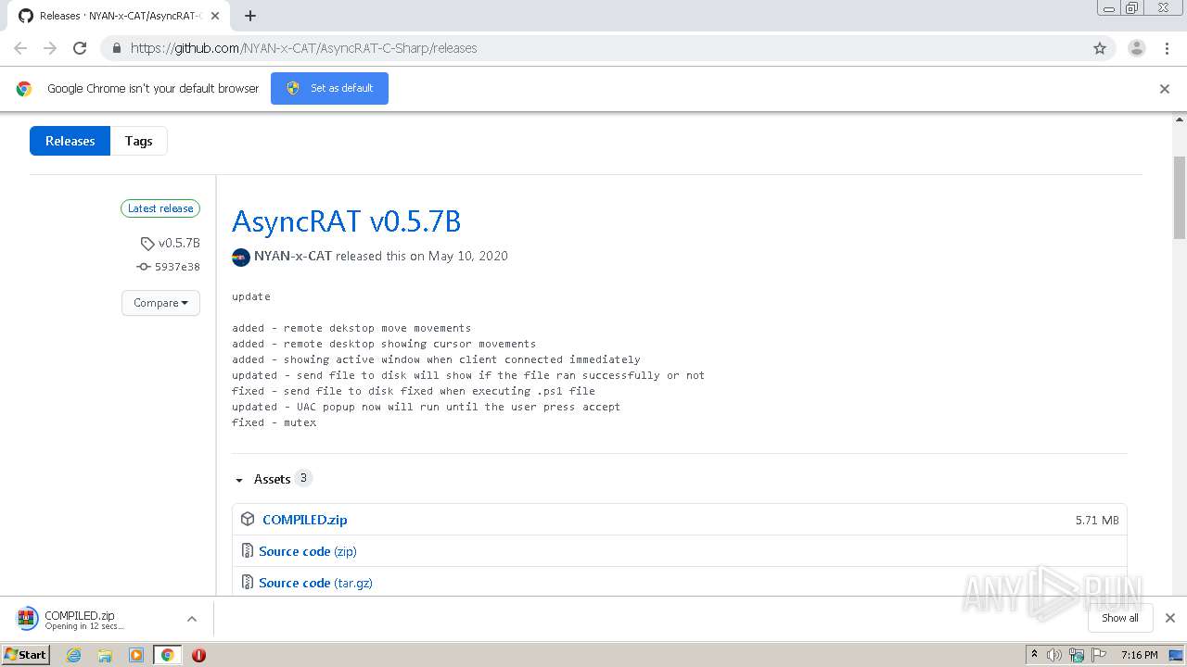The width and height of the screenshot is (1187, 667).
Task: Open the volume speaker tray icon
Action: [1054, 655]
